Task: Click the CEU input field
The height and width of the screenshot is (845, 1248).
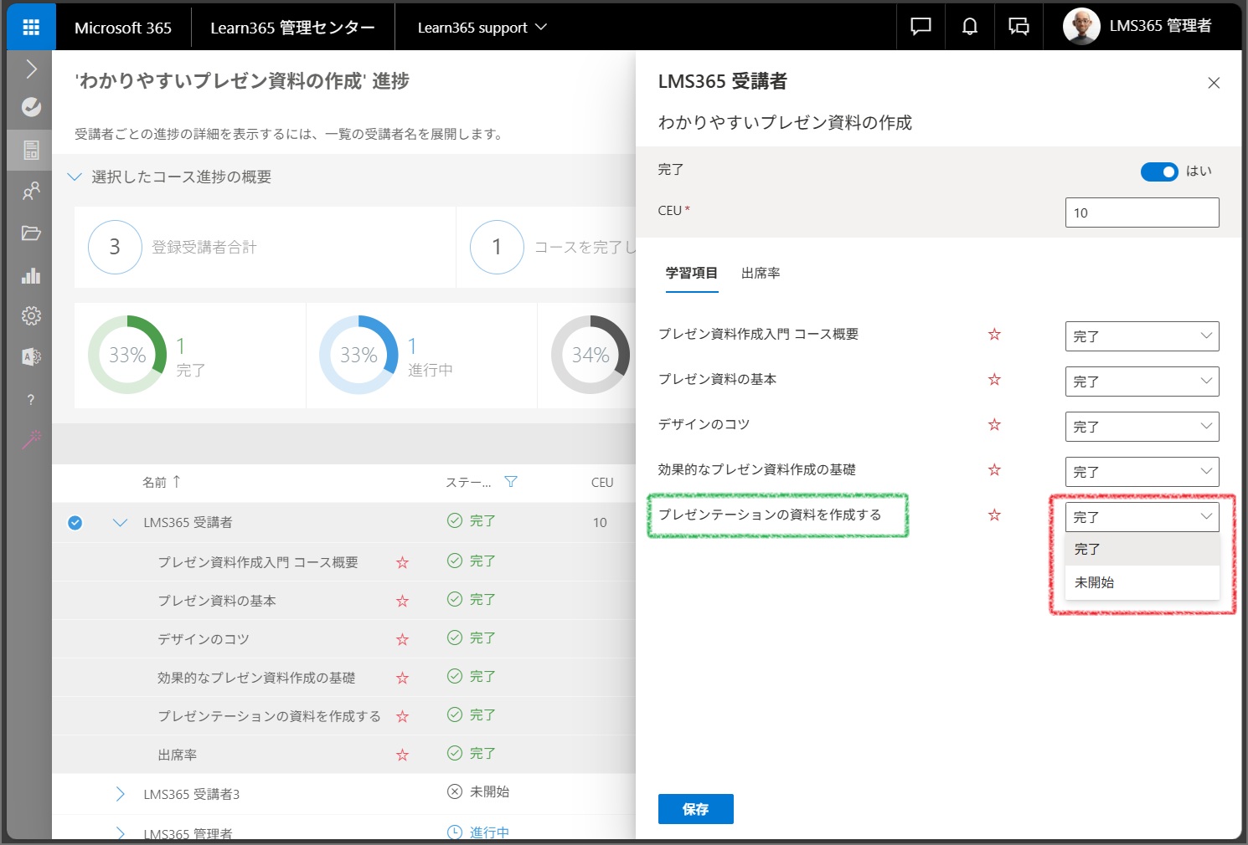Action: (1142, 213)
